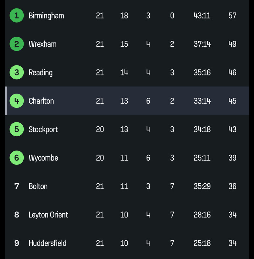
Task: Open the Huddersfield team entry
Action: (x=47, y=243)
